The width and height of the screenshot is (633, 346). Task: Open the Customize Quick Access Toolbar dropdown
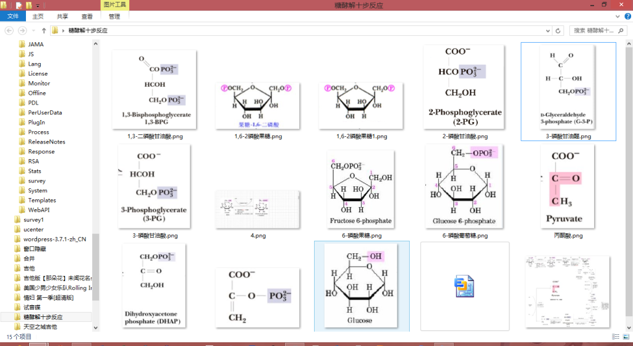coord(38,5)
